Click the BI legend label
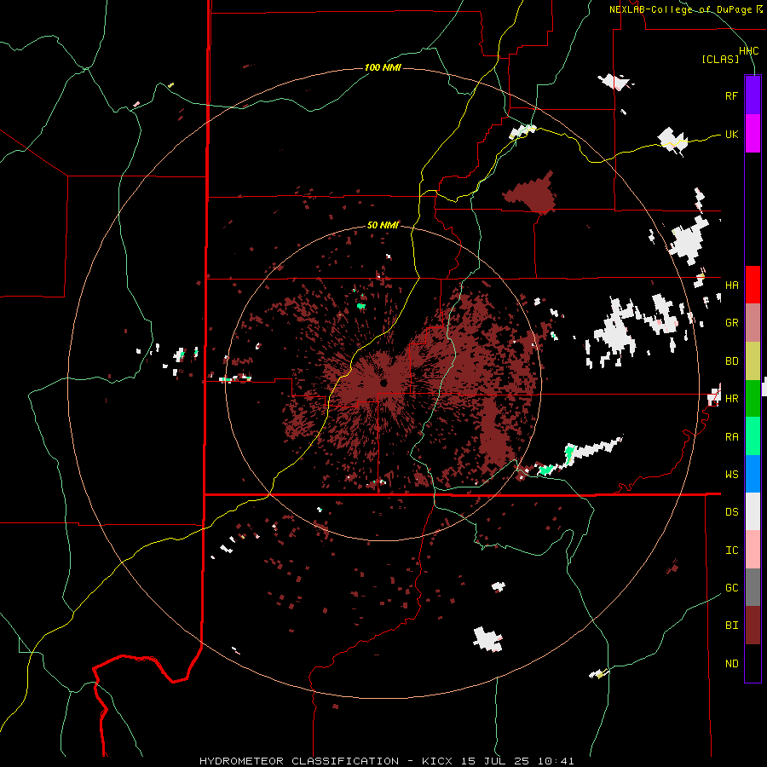767x767 pixels. [731, 626]
